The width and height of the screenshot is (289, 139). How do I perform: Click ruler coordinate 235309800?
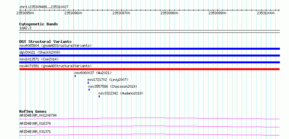pos(169,13)
